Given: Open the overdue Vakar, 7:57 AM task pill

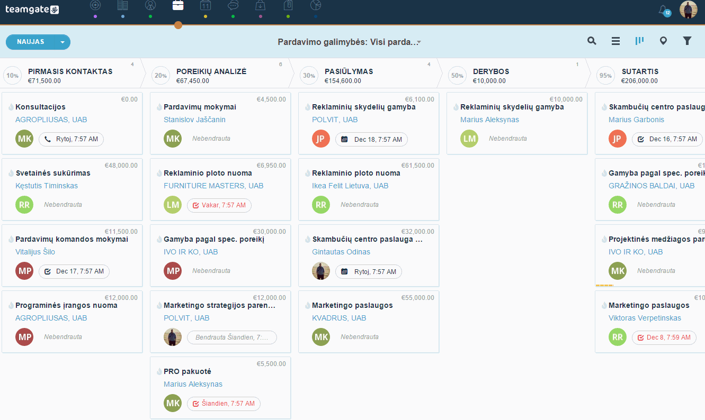Looking at the screenshot, I should (x=219, y=205).
